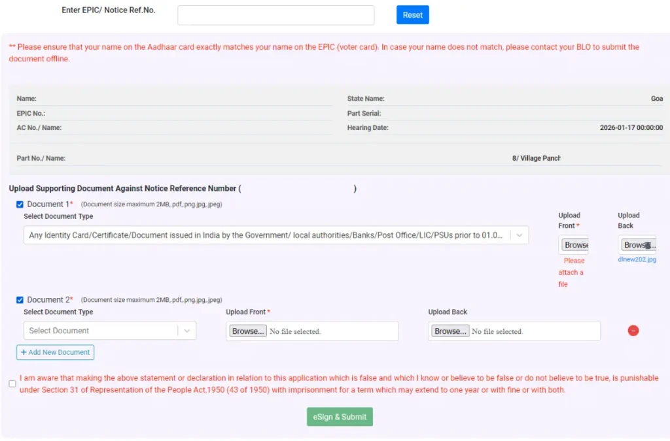The width and height of the screenshot is (670, 441).
Task: Remove Document 2 using the red minus icon
Action: coord(633,331)
